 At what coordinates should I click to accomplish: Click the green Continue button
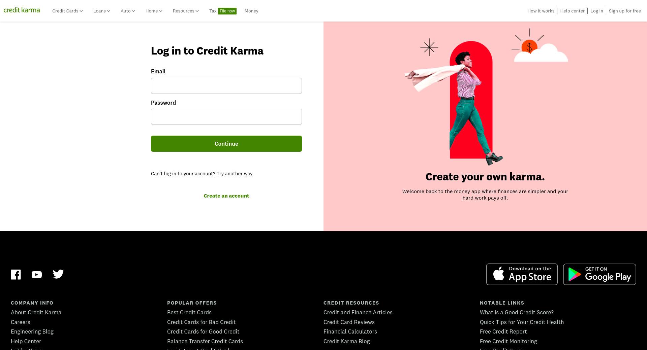[x=226, y=144]
